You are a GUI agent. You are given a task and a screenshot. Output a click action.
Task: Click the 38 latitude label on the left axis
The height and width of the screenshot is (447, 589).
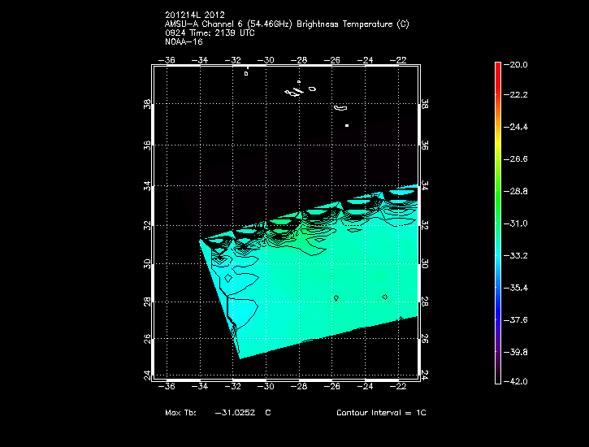148,106
